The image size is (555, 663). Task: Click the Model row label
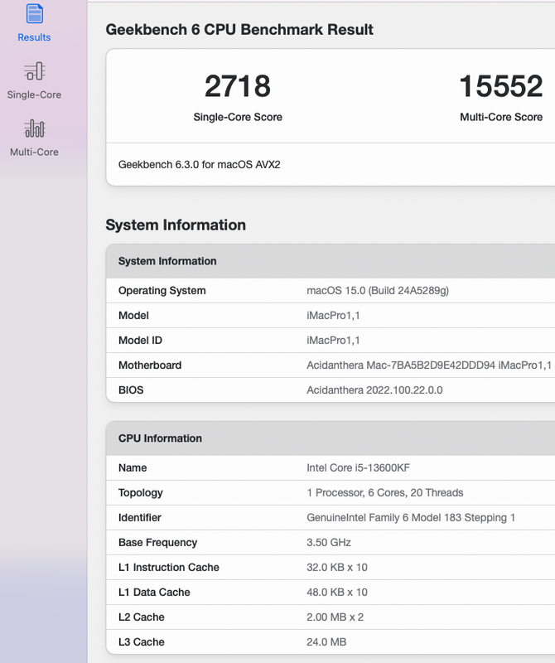(x=133, y=316)
